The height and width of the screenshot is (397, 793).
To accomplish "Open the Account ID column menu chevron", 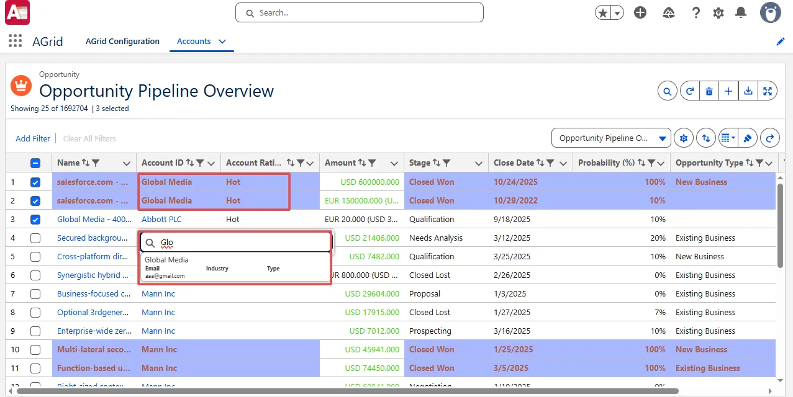I will 211,164.
